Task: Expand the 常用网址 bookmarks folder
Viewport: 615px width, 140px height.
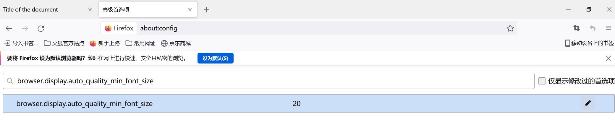Action: 140,43
